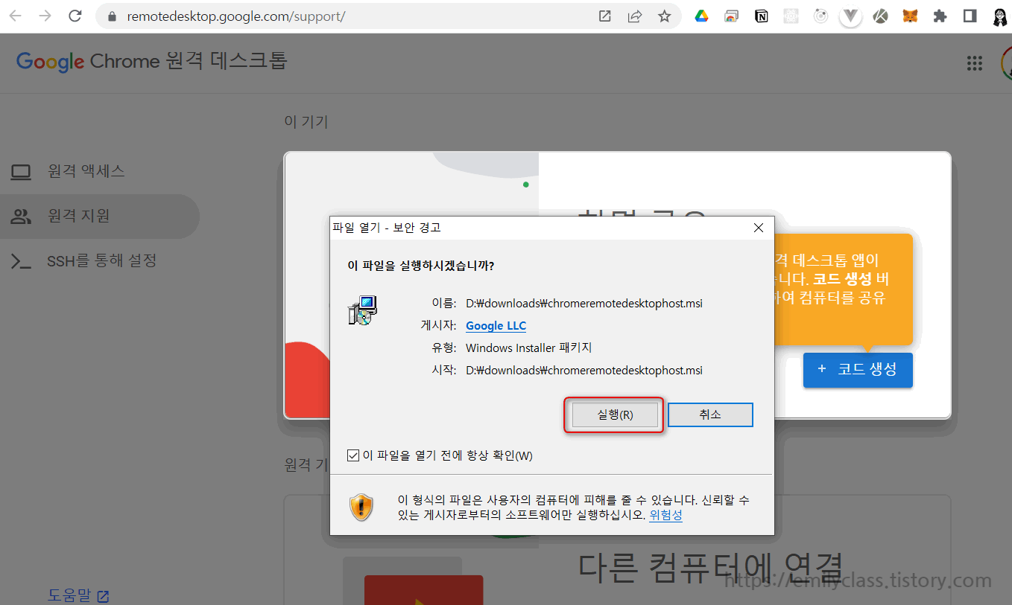Open the Chrome Remote Desktop extension icon
1012x605 pixels.
point(732,16)
